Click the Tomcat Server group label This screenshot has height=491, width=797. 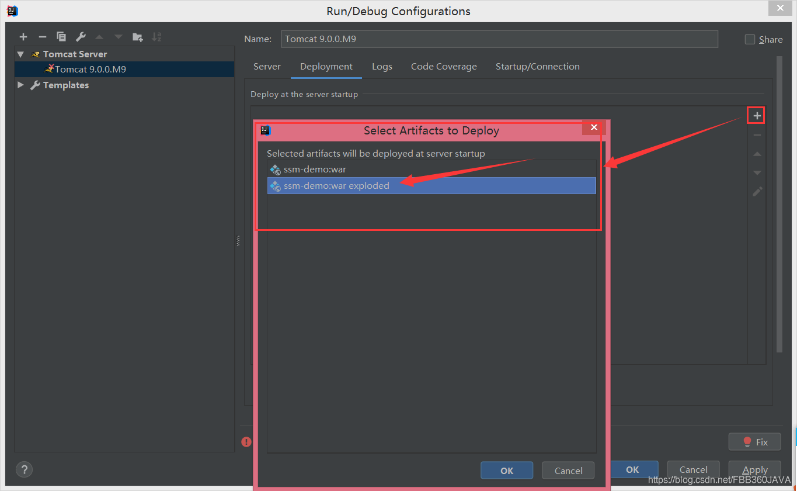tap(75, 54)
